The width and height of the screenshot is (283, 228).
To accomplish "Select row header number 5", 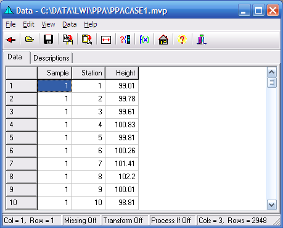I will pos(22,138).
